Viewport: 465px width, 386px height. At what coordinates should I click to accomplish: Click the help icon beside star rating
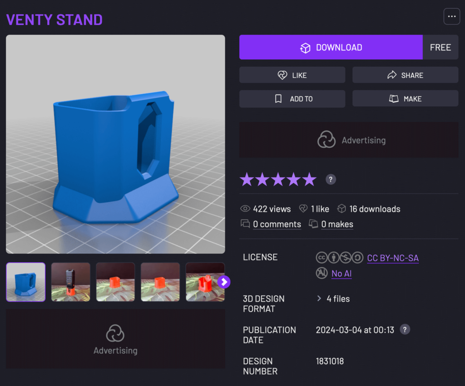point(331,180)
